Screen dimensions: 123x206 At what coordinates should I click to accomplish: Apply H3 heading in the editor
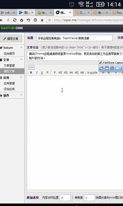[66, 72]
